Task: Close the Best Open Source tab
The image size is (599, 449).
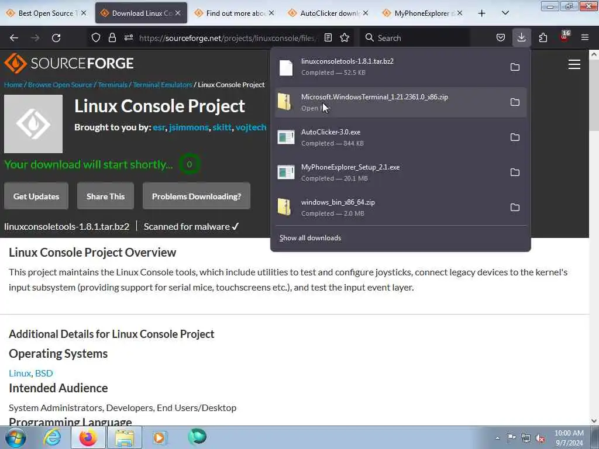Action: (84, 13)
